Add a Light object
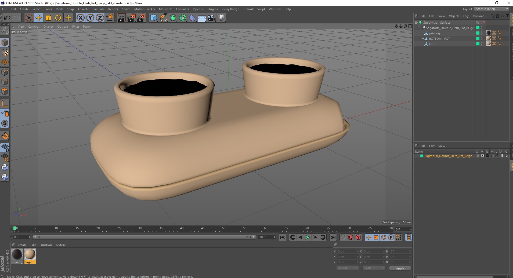The image size is (513, 278). pos(221,18)
